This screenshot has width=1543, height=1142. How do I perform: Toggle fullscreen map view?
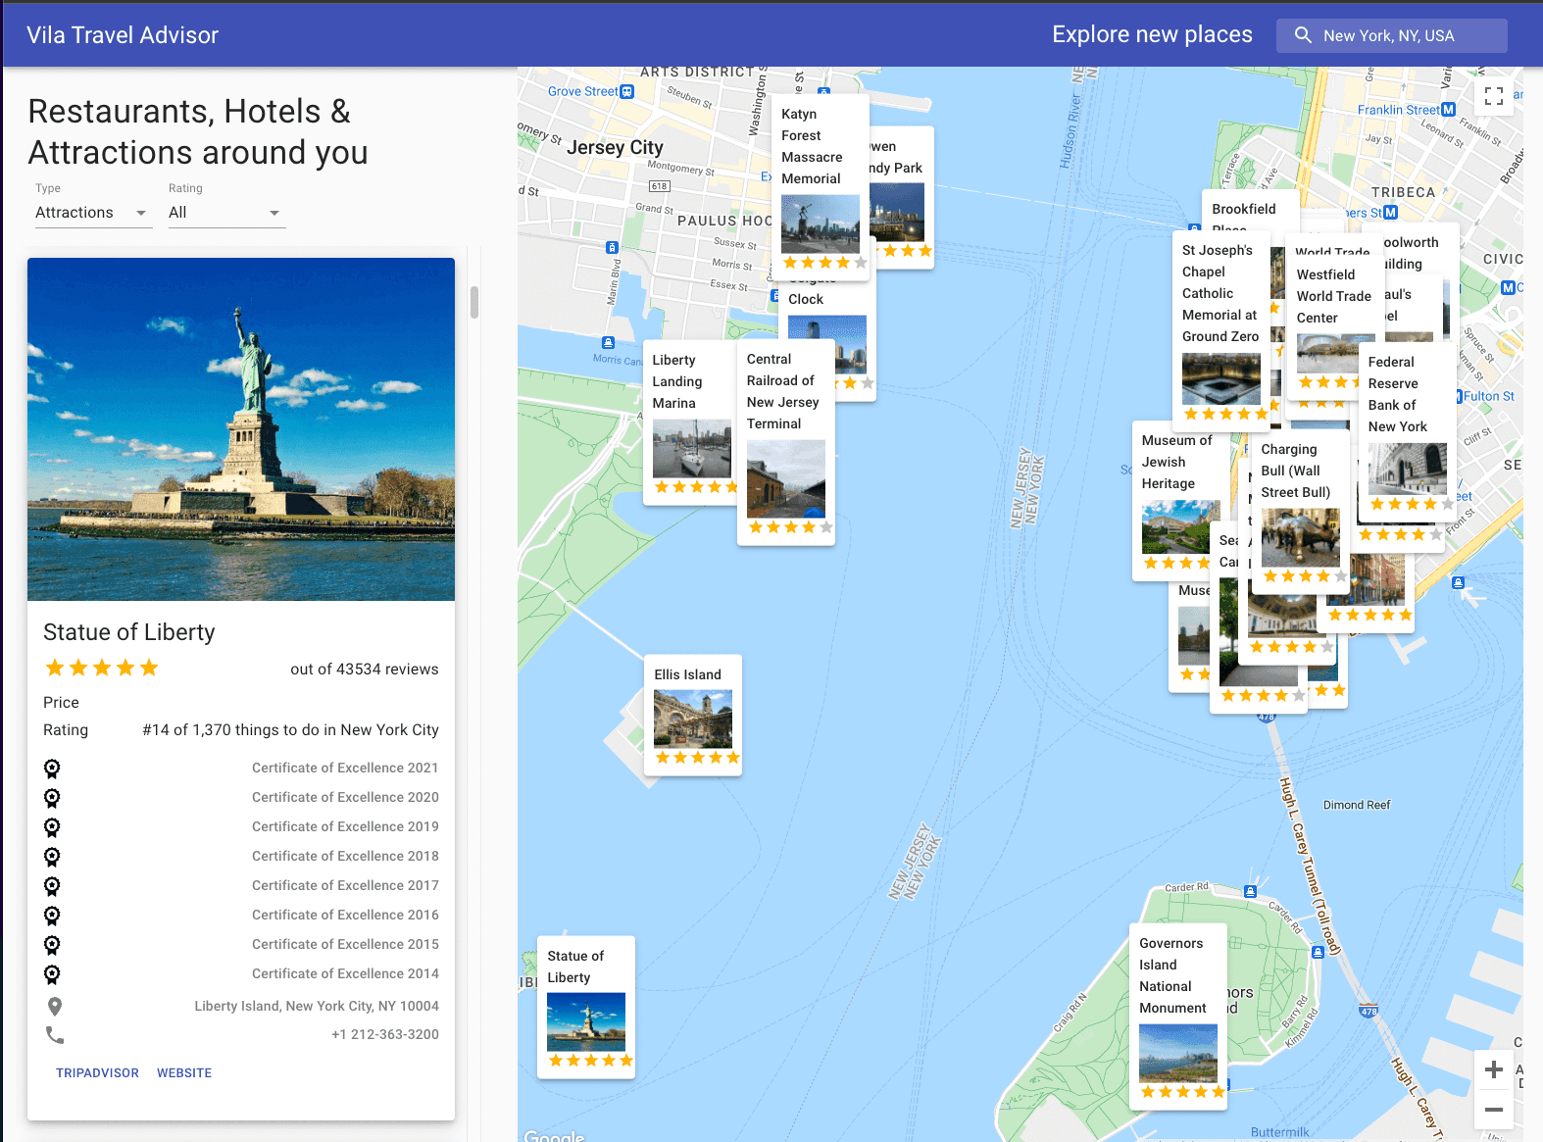(1494, 95)
